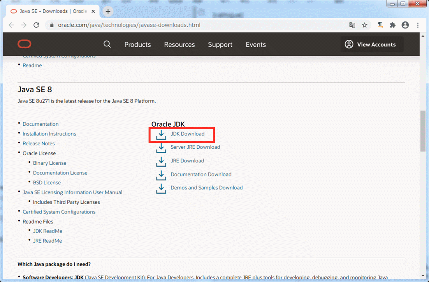Click the page vertical scrollbar thumb

point(423,130)
